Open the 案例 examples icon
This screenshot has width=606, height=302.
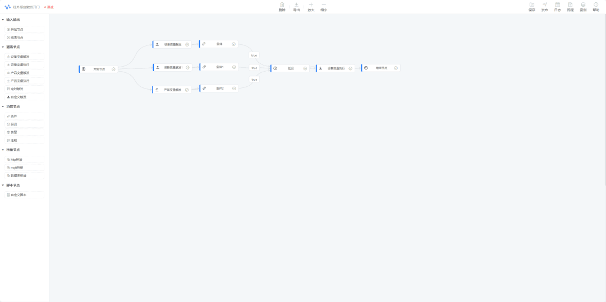point(583,4)
